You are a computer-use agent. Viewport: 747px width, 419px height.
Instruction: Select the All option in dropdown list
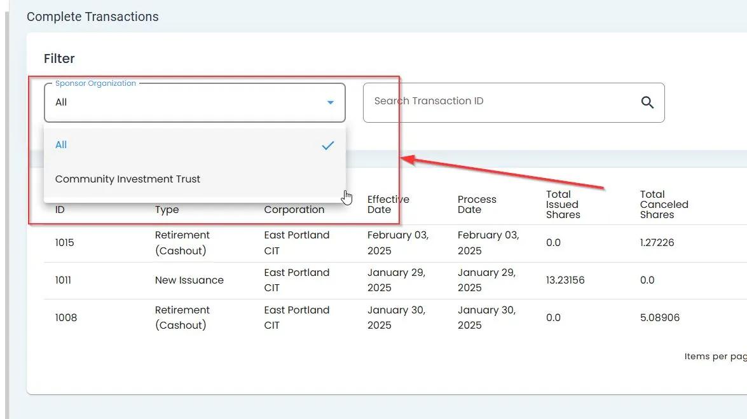[x=62, y=145]
